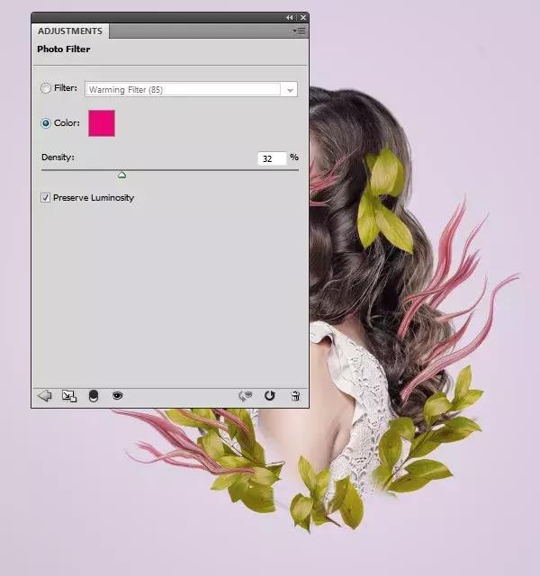Click the Photo Filter heading text

64,49
